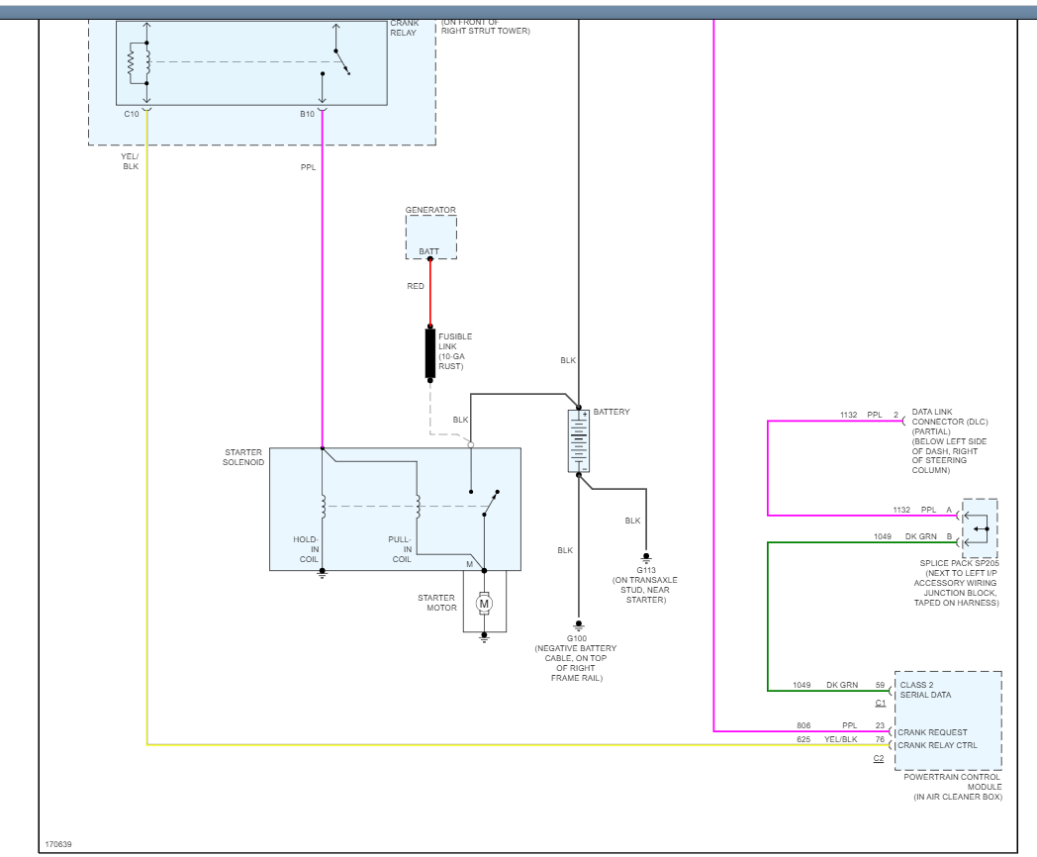Select the splice pack SP205 symbol
1037x857 pixels.
point(980,528)
